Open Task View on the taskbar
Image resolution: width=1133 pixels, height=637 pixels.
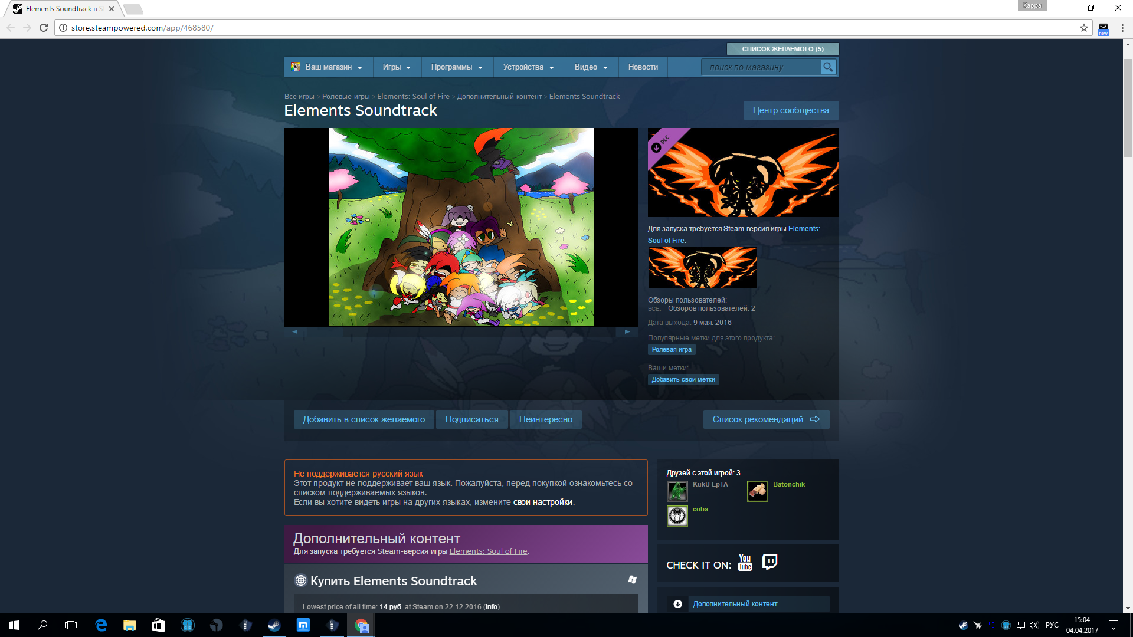click(71, 625)
